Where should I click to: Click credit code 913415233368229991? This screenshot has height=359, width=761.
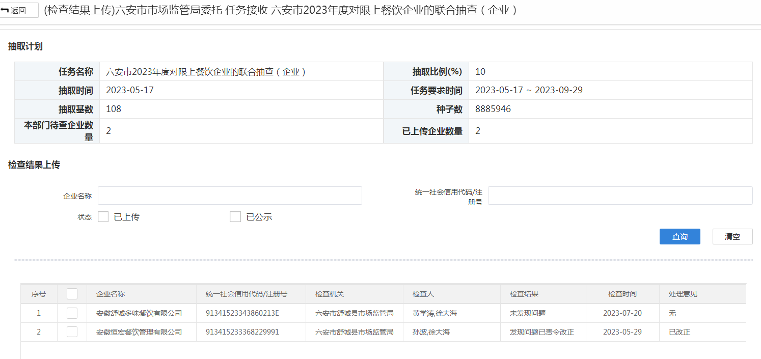click(x=242, y=332)
